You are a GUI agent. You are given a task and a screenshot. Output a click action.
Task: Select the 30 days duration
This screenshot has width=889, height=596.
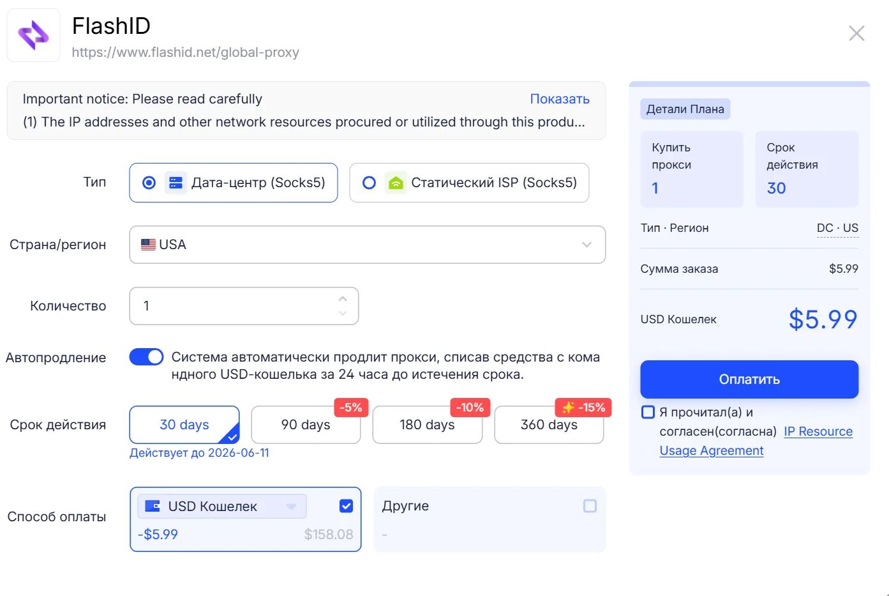(184, 425)
